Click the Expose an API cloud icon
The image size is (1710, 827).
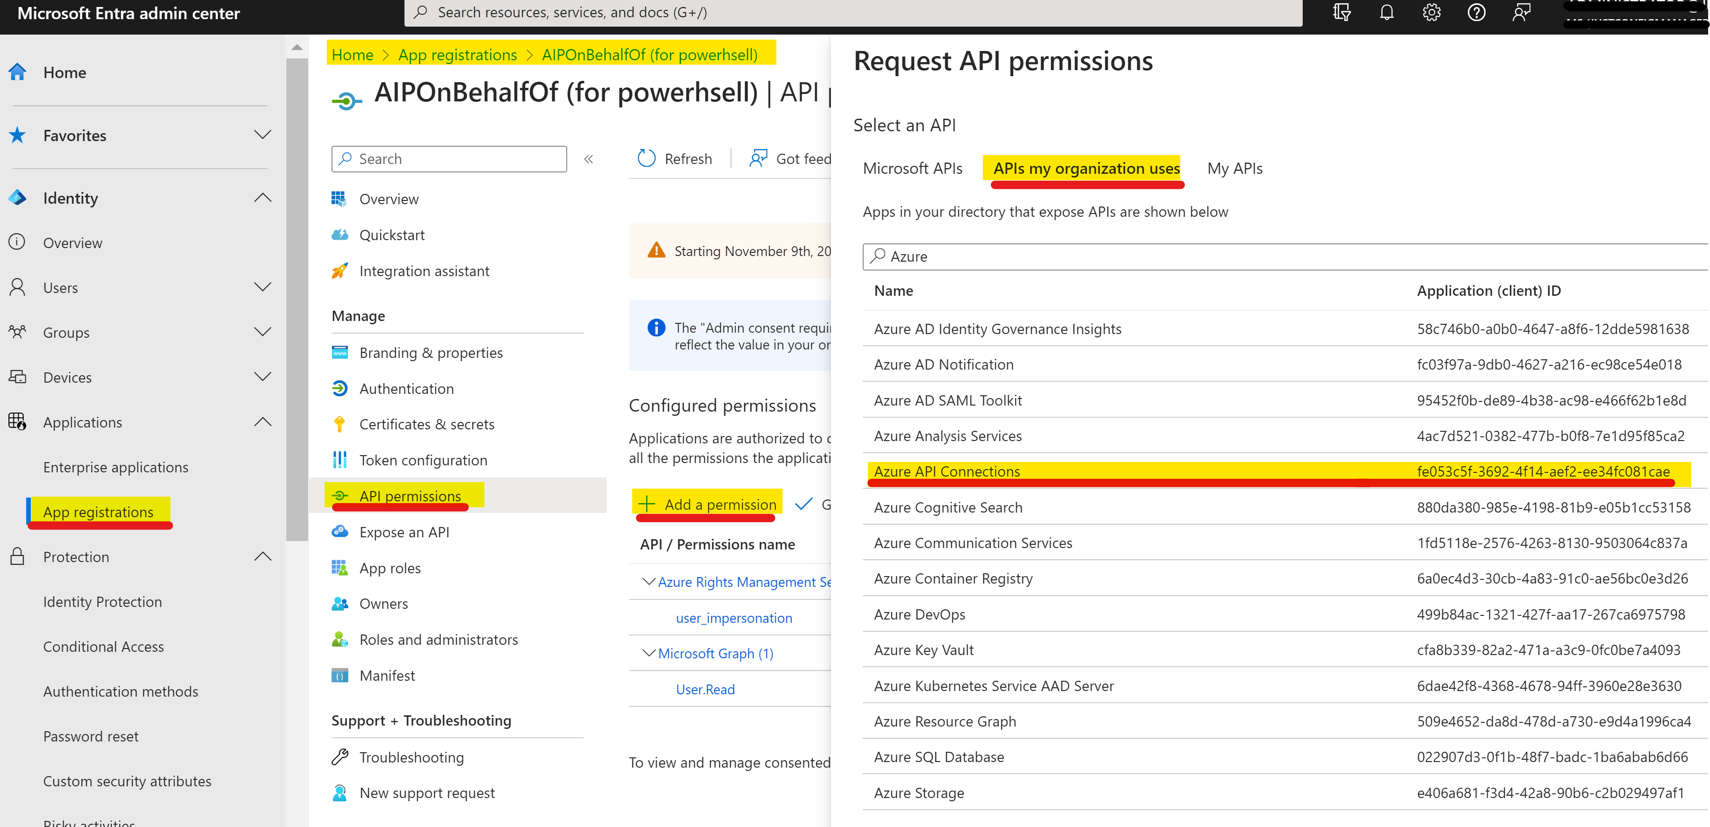[340, 532]
